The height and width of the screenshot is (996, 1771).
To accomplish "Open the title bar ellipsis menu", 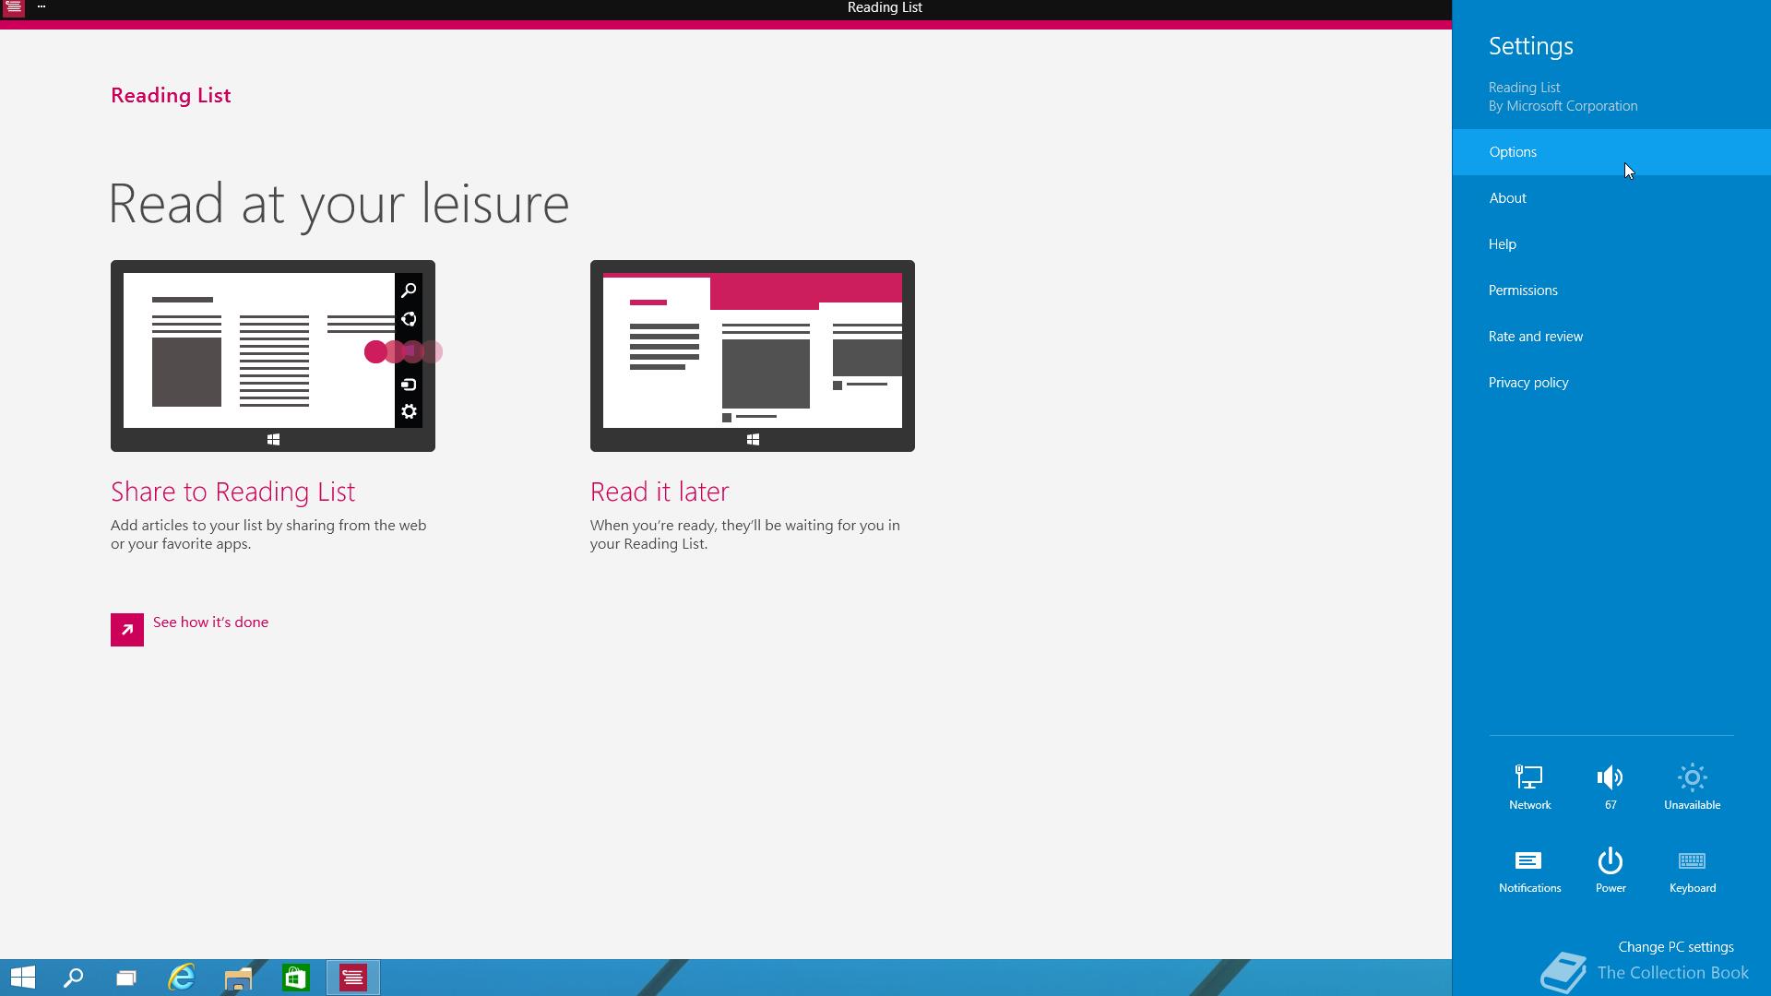I will tap(42, 7).
